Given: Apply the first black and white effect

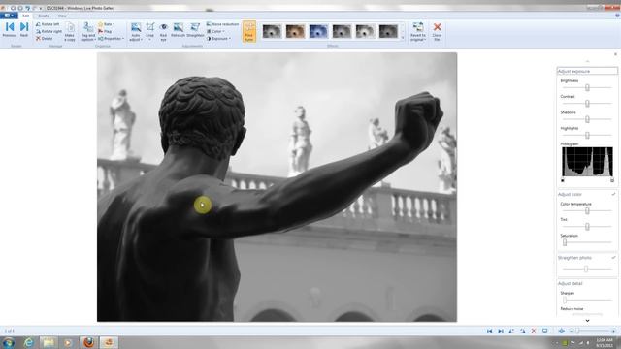Looking at the screenshot, I should click(x=272, y=31).
